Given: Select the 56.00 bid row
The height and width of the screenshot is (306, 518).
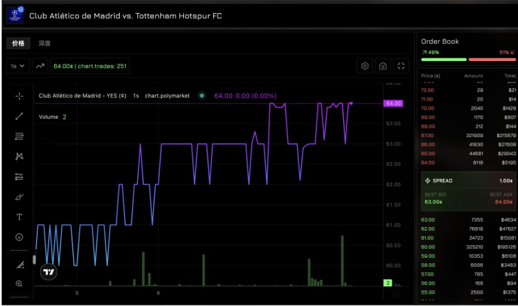Looking at the screenshot, I should click(468, 283).
